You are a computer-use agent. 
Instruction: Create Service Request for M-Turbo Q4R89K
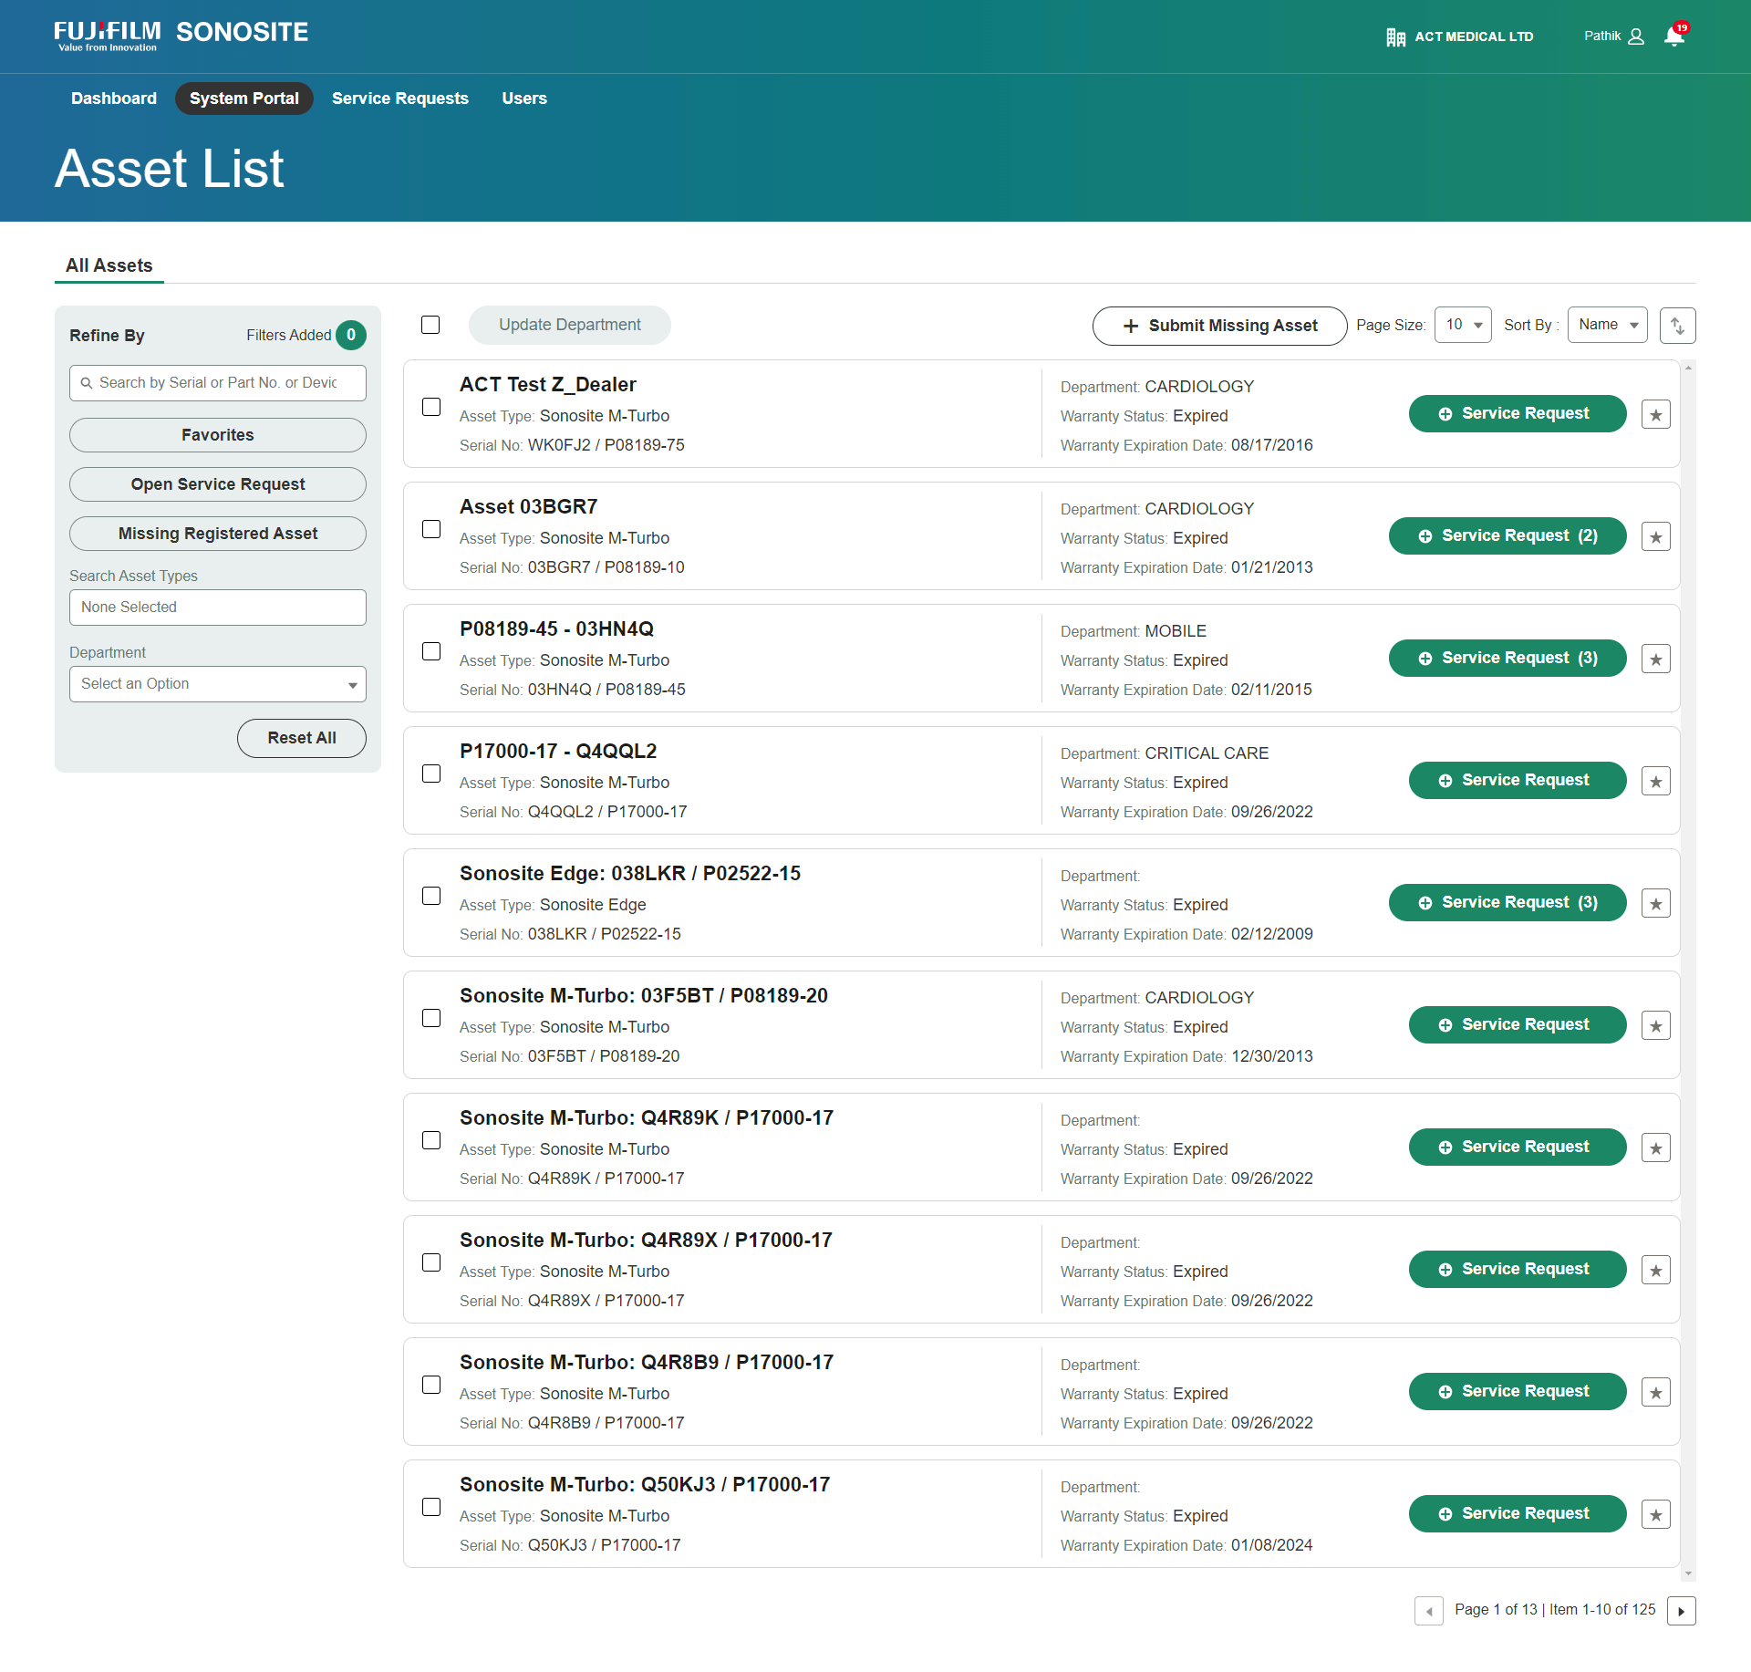coord(1518,1148)
